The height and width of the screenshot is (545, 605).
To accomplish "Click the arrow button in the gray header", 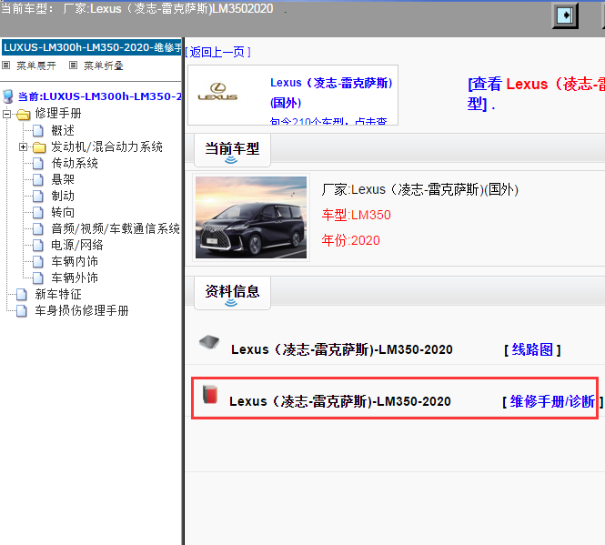I will point(565,15).
